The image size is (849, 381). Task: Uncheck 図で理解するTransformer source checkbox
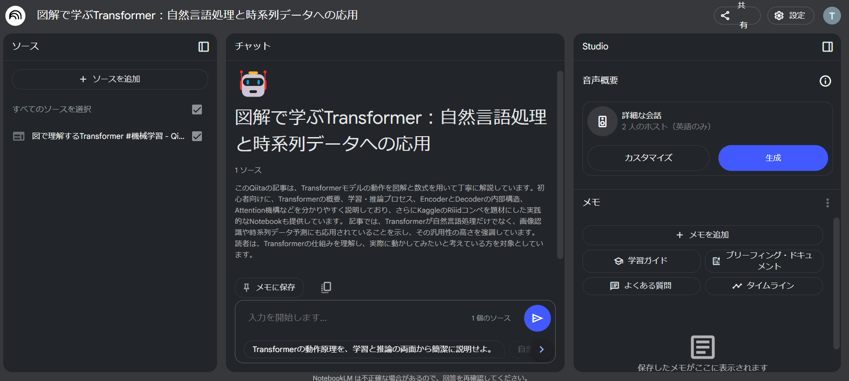[x=197, y=136]
